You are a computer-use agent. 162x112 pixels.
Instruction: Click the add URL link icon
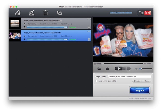click(x=18, y=13)
